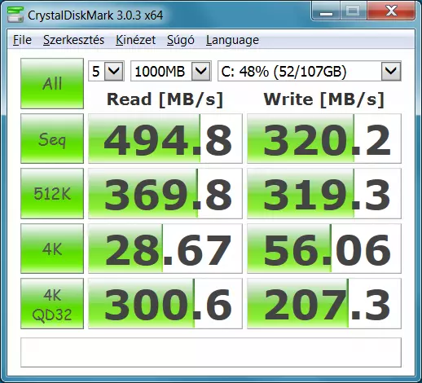422x383 pixels.
Task: Click the CrystalDiskMark app icon in title bar
Action: tap(15, 14)
